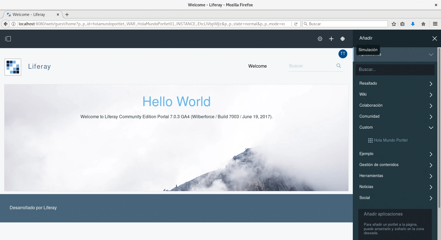Click the panel's Buscar... applications search field
This screenshot has width=441, height=240.
pyautogui.click(x=395, y=70)
